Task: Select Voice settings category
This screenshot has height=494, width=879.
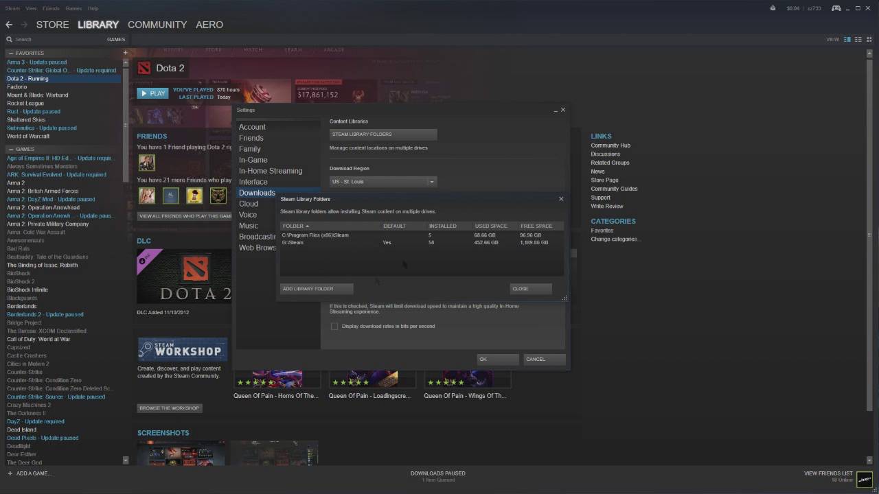Action: 248,215
